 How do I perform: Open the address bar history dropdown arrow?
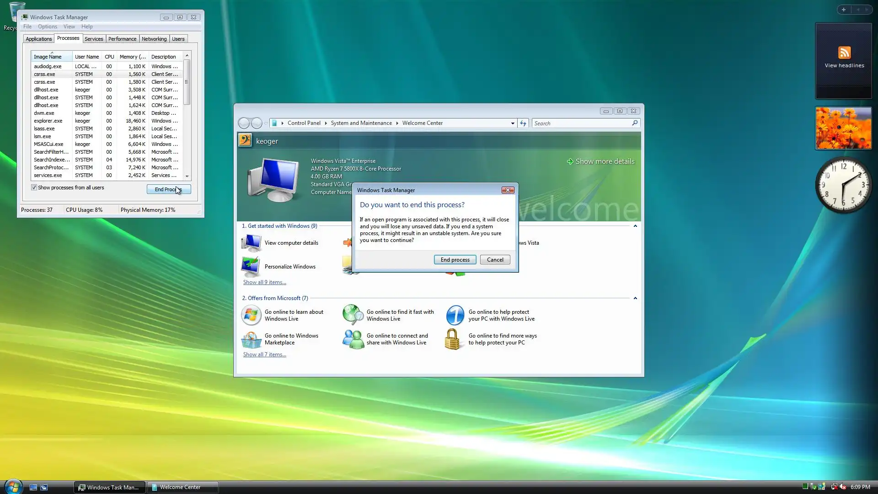click(x=513, y=123)
